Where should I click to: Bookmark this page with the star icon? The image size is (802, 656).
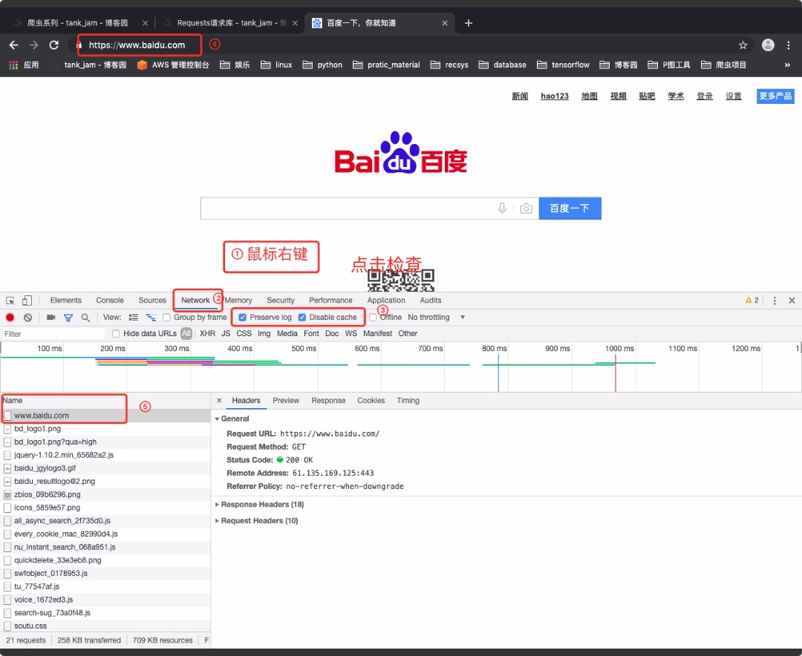(743, 45)
